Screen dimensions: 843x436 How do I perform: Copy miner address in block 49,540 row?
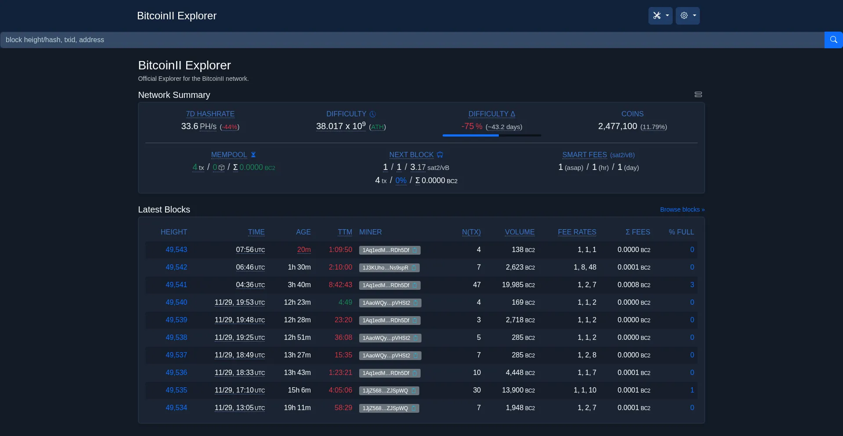coord(415,303)
